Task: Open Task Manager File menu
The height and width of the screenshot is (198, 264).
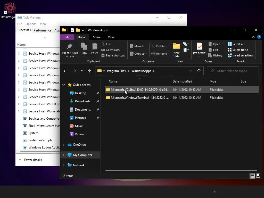Action: pyautogui.click(x=20, y=24)
